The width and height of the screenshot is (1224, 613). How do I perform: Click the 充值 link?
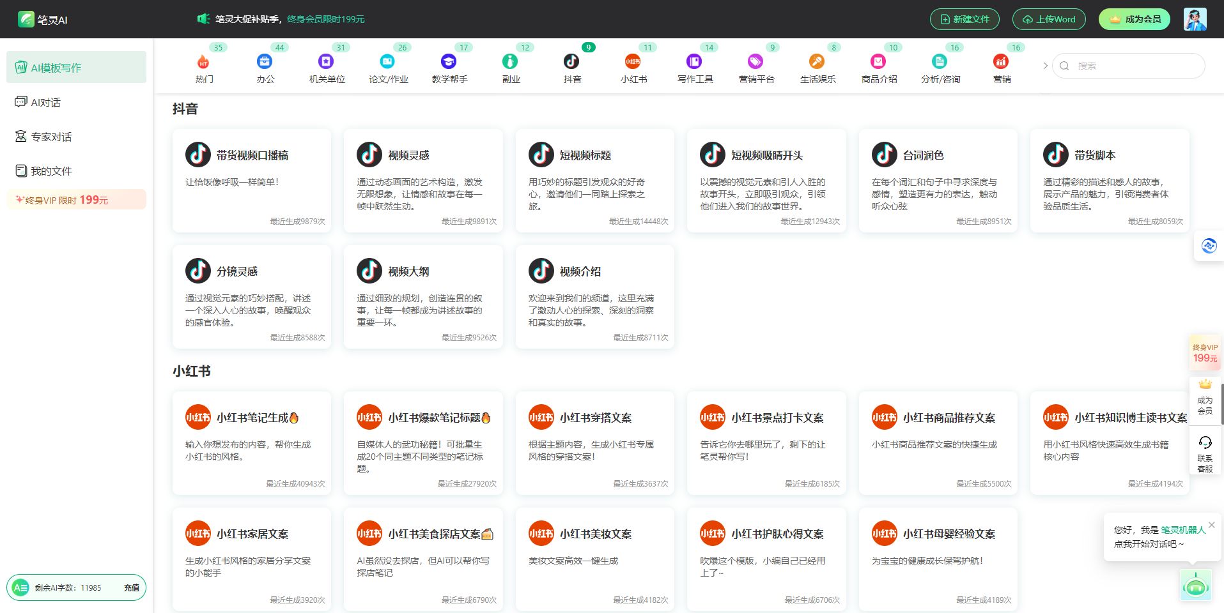coord(132,587)
